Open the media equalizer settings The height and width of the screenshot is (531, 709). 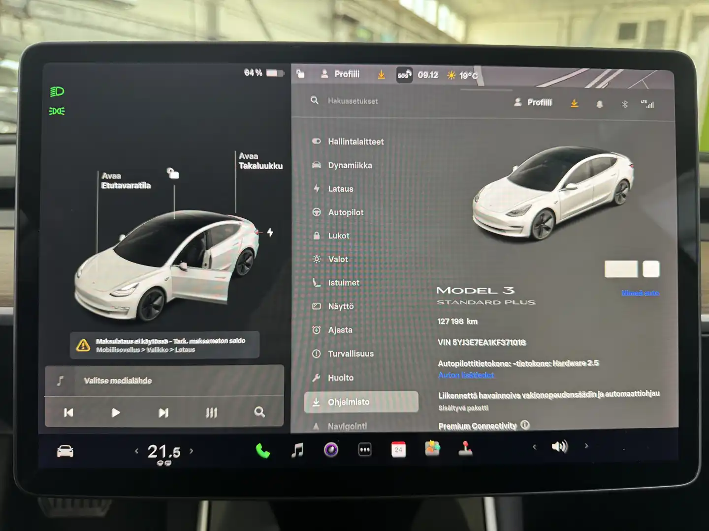coord(212,413)
